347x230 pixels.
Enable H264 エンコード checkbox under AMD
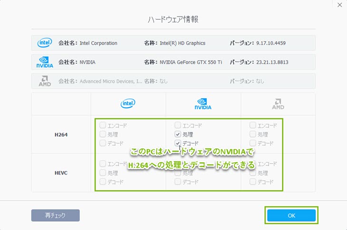coord(253,126)
